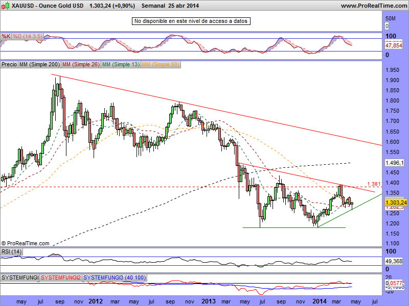Click the 49,368 RSI value tag
Viewport: 409px width, 306px height.
coord(394,261)
